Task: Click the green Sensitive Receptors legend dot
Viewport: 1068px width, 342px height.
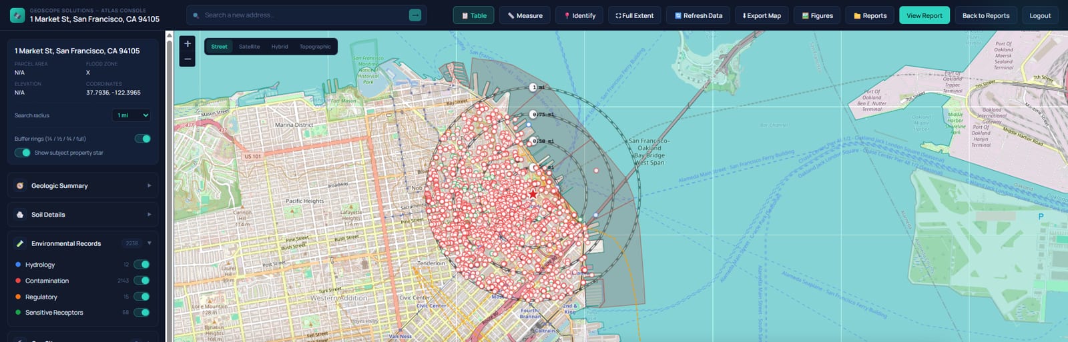Action: click(x=18, y=312)
